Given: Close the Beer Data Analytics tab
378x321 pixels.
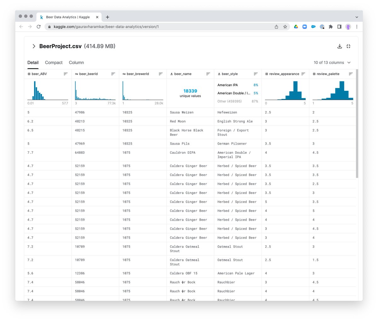Looking at the screenshot, I should 97,17.
